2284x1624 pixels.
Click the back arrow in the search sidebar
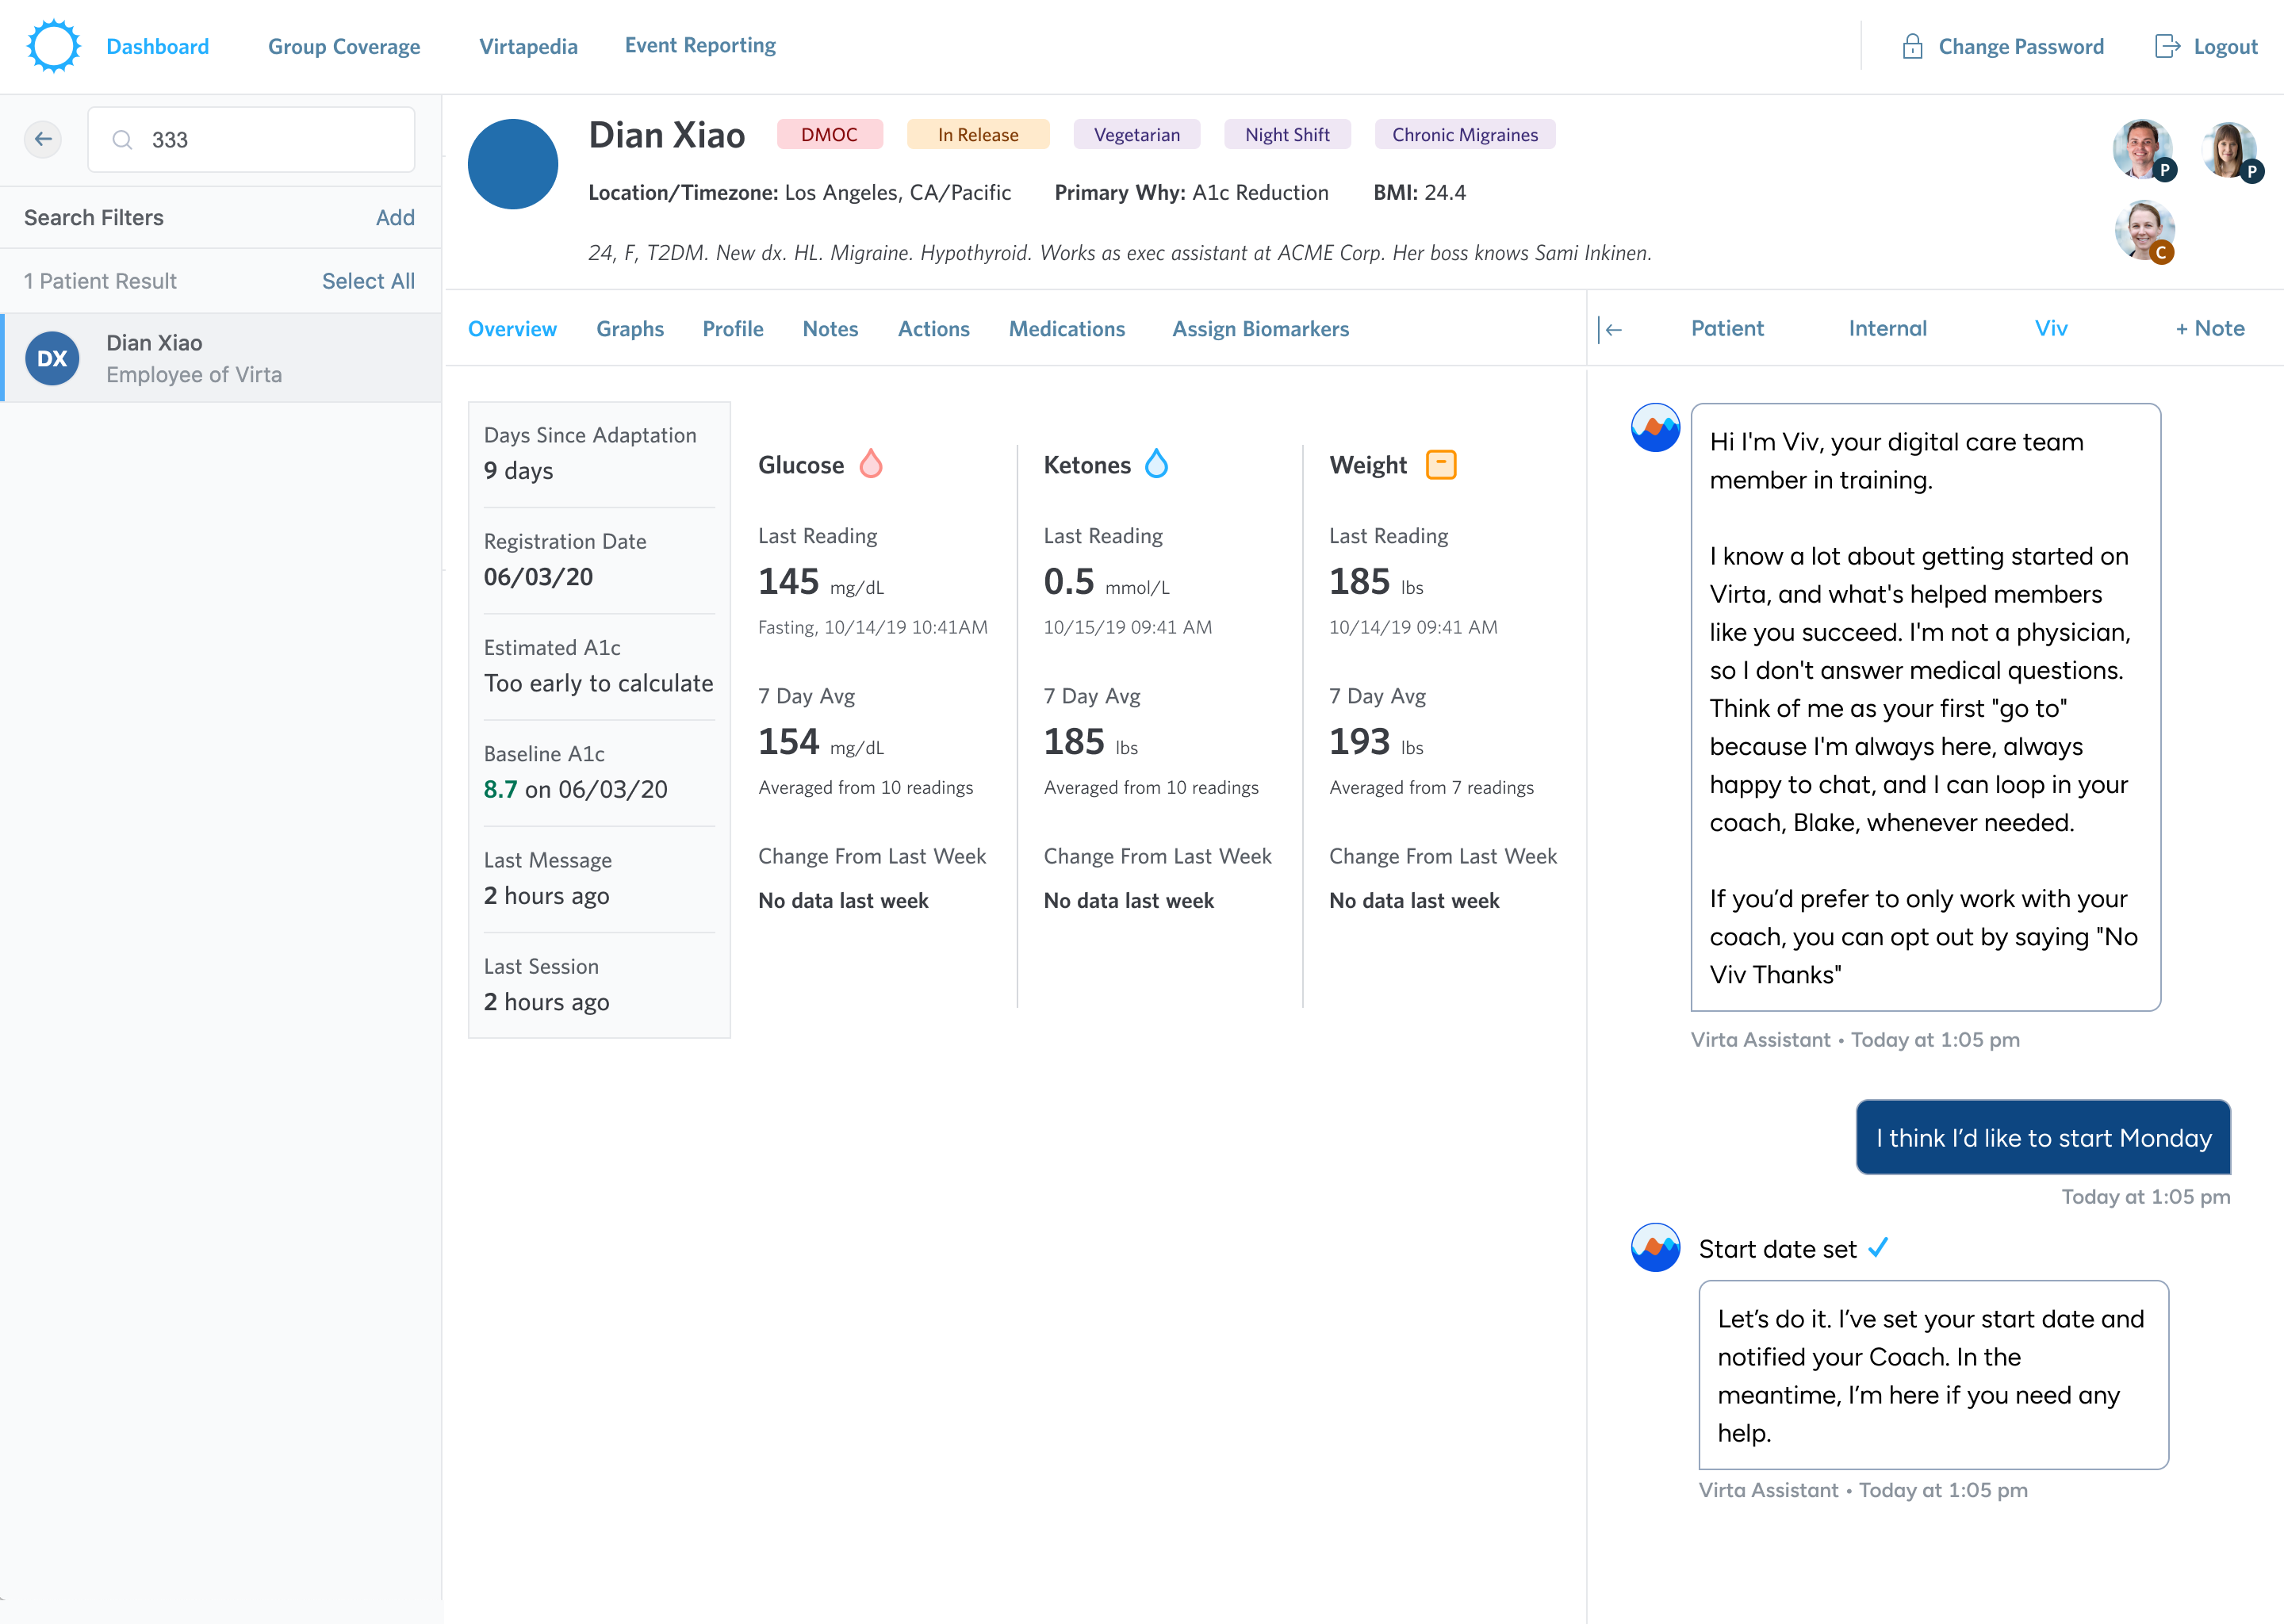[43, 139]
